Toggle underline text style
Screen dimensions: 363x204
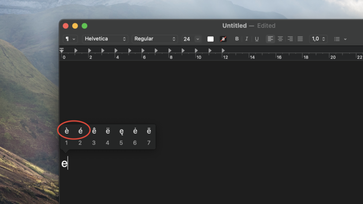click(257, 39)
